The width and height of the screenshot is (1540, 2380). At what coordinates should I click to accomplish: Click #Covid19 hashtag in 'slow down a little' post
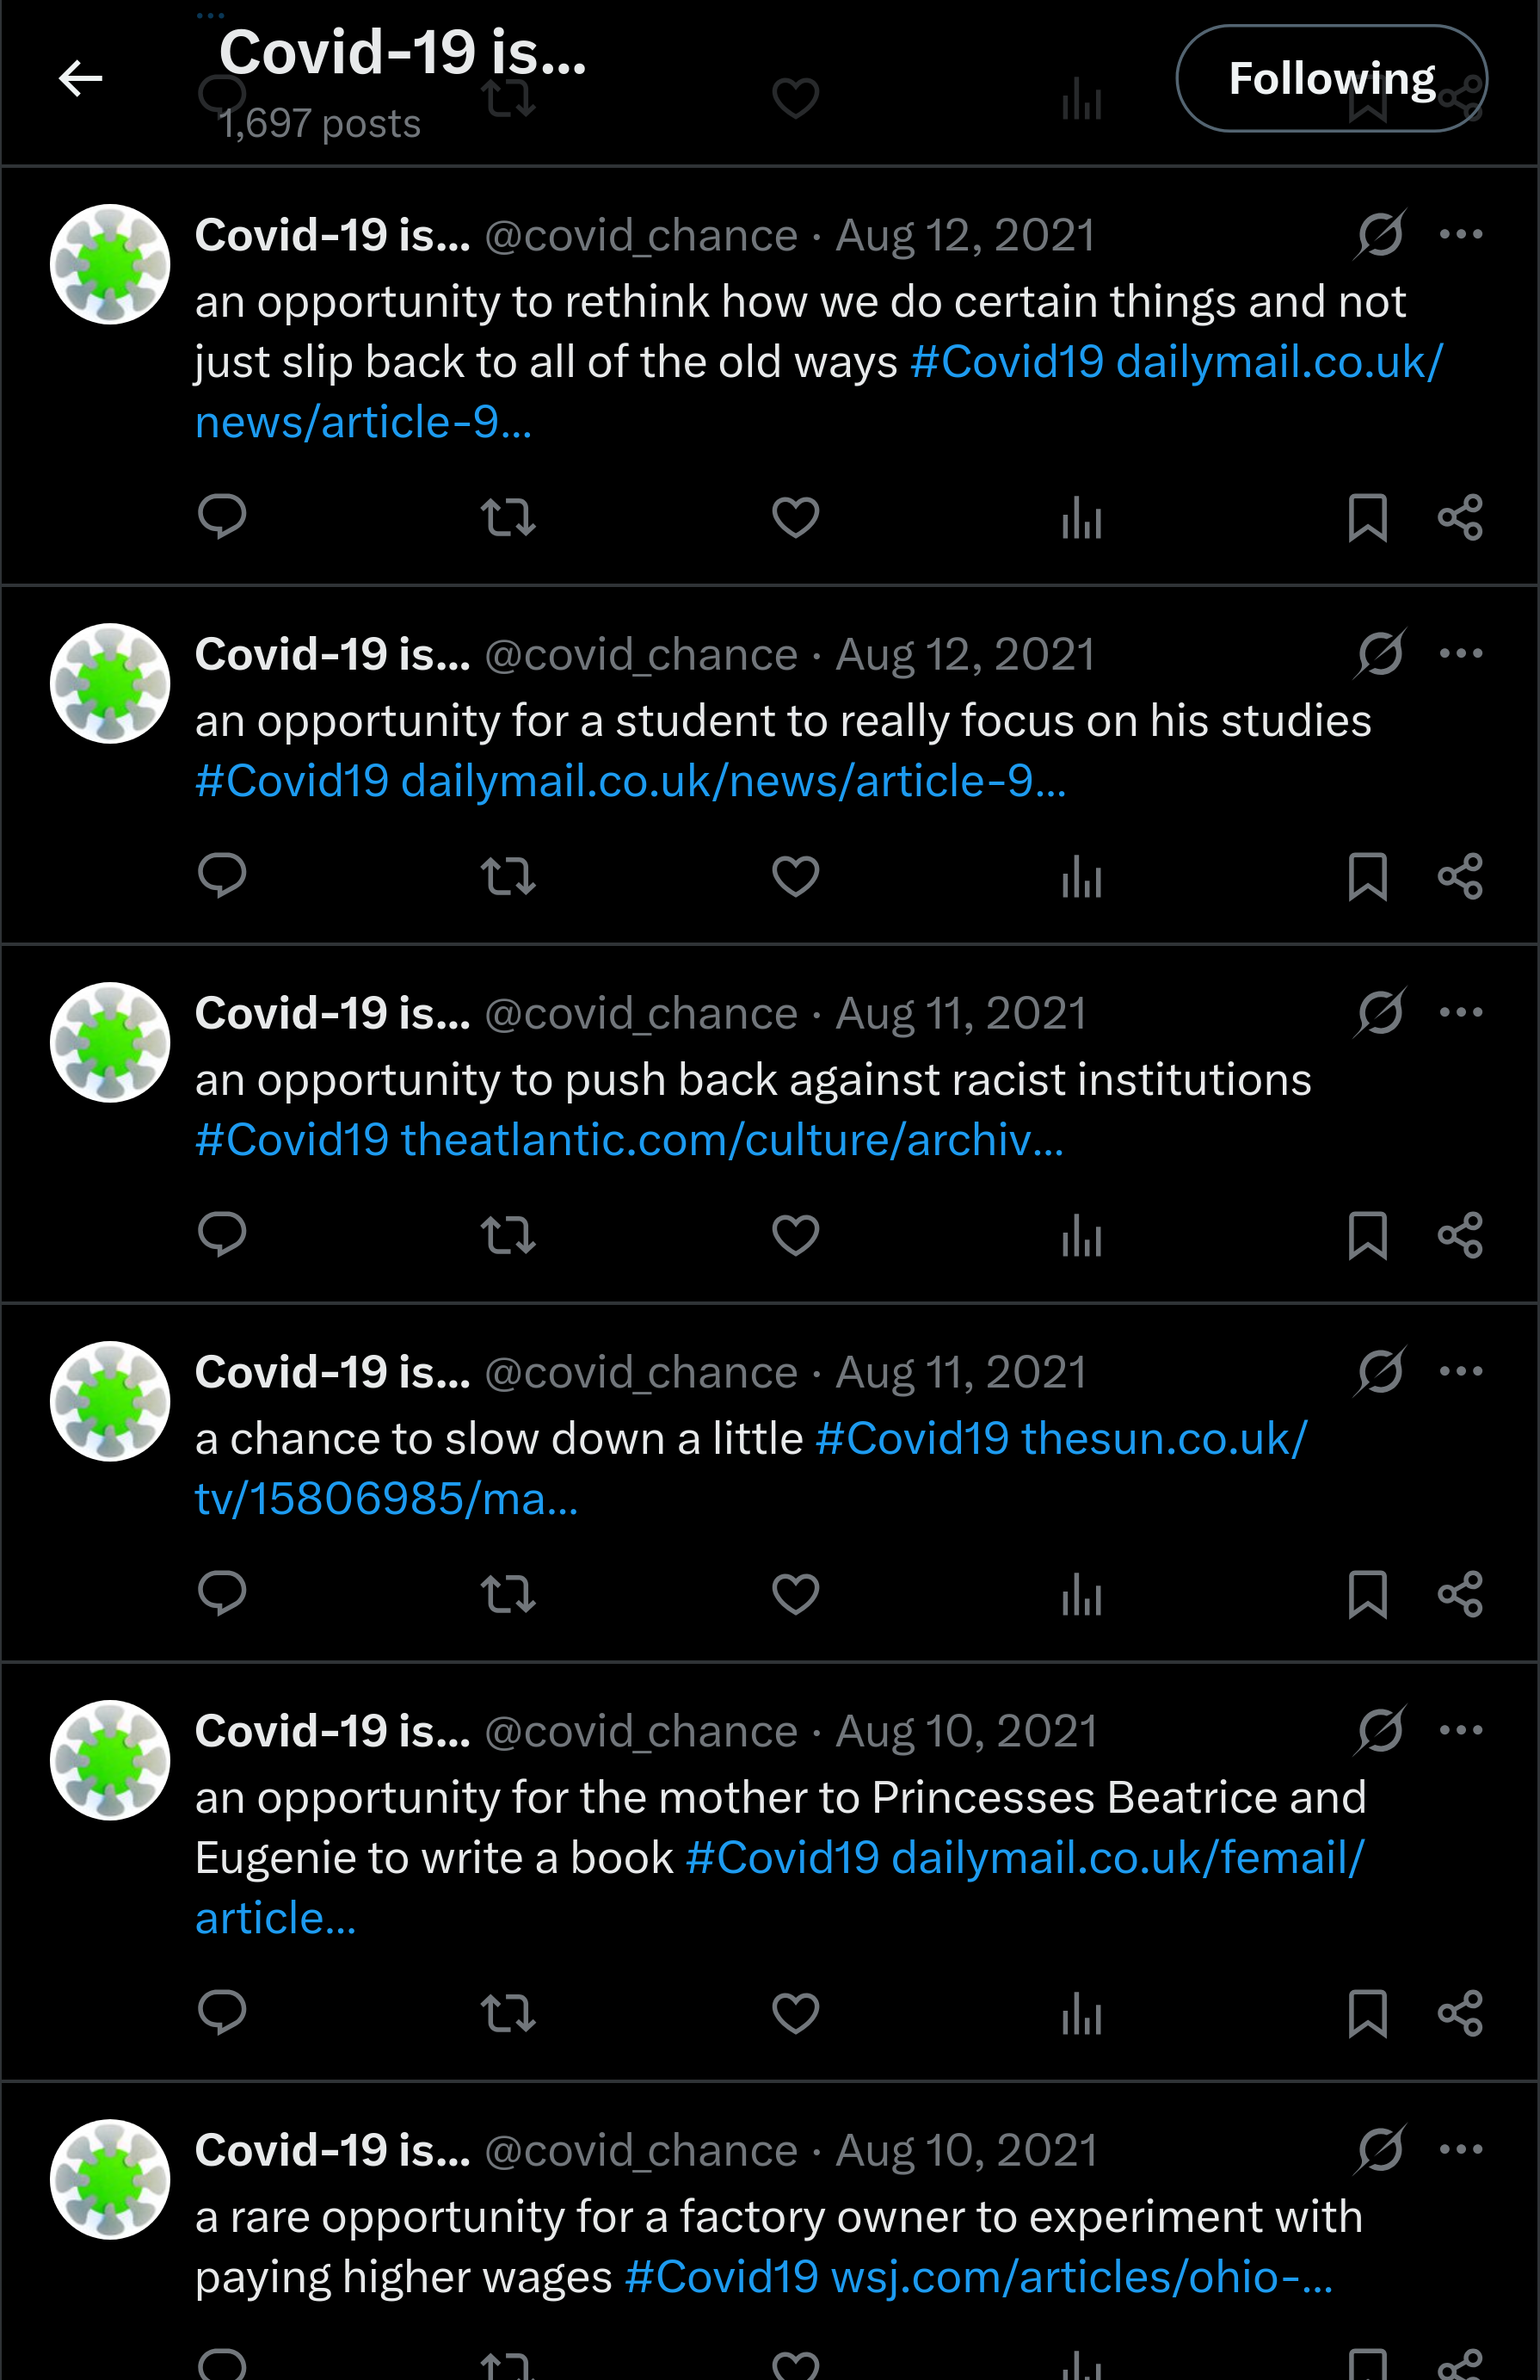911,1439
